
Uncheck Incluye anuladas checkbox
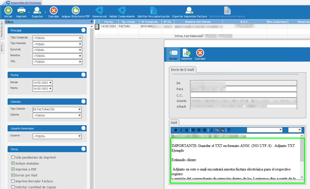coord(13,163)
